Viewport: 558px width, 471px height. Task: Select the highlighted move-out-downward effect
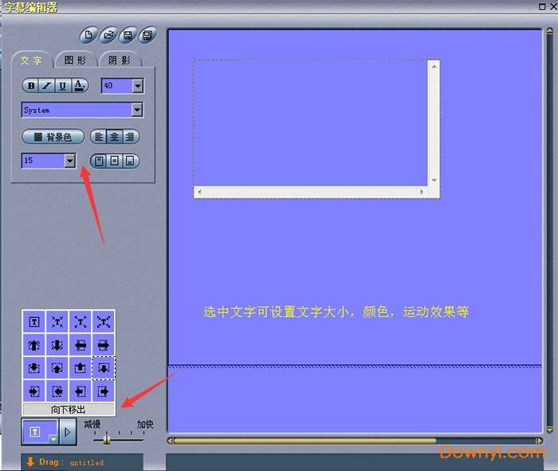(103, 368)
